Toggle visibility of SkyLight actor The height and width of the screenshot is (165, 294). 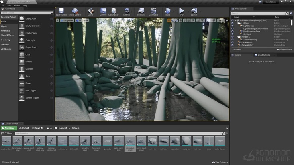233,34
